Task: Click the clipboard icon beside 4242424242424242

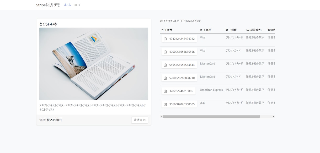Action: (x=165, y=39)
